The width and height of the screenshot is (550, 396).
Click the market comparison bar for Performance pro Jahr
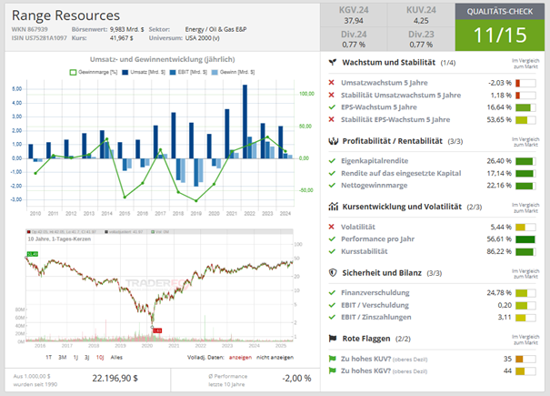(x=525, y=239)
